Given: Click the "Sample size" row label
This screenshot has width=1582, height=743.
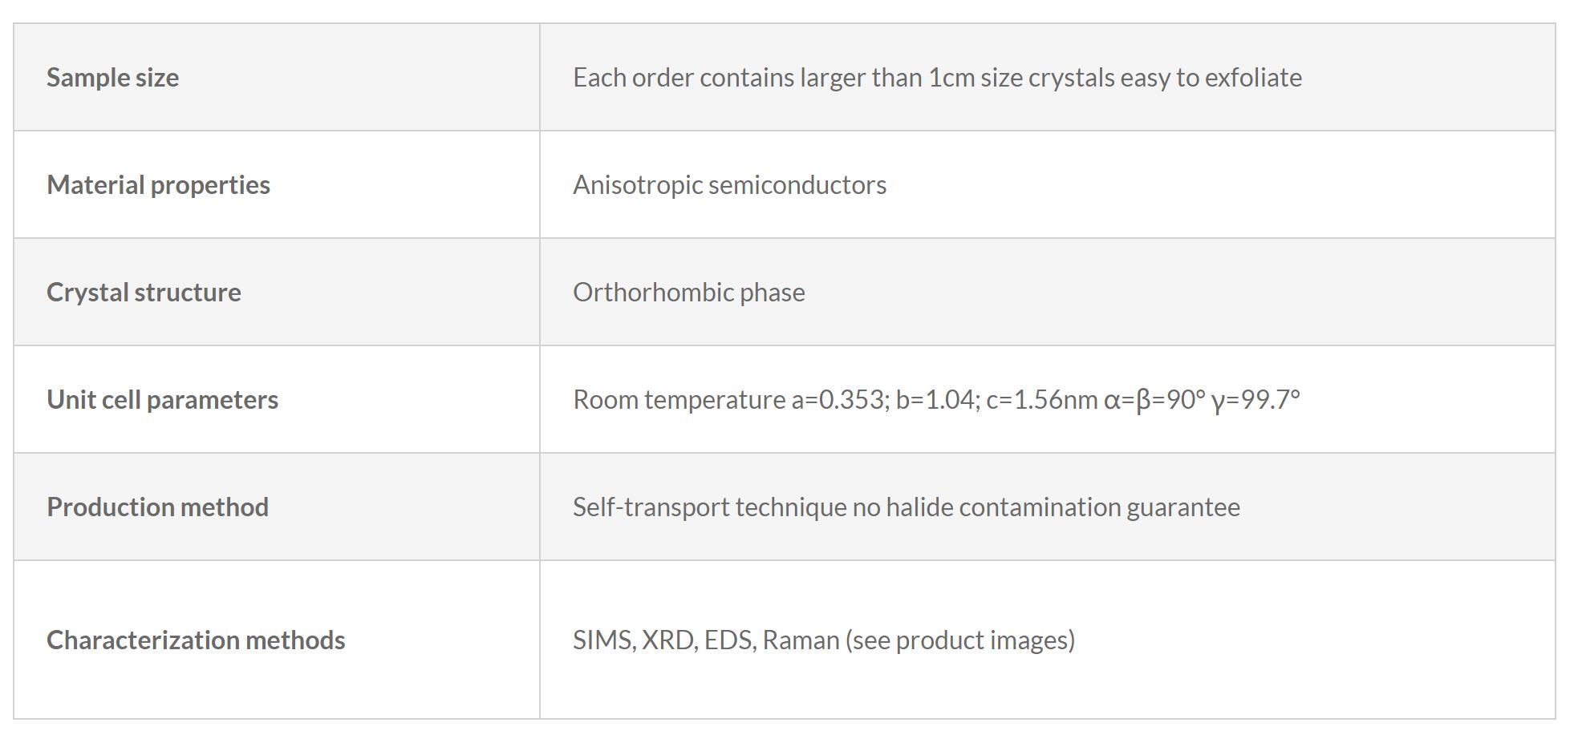Looking at the screenshot, I should click(x=112, y=78).
